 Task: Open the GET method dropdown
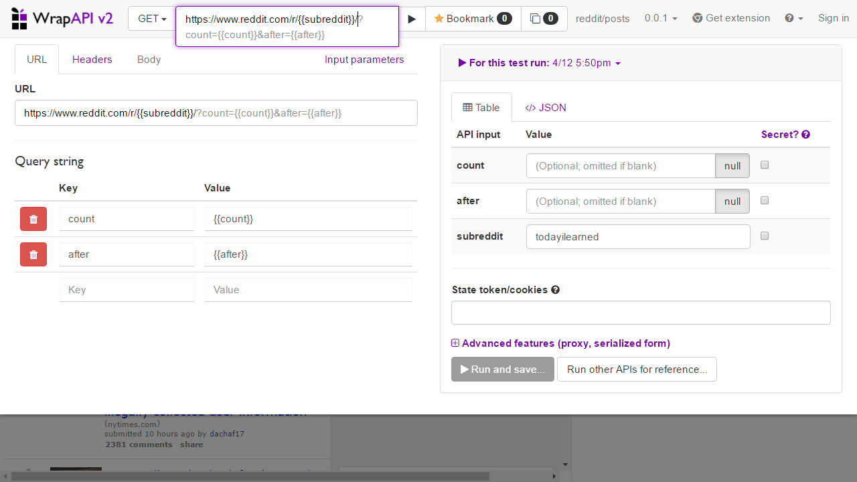(152, 19)
